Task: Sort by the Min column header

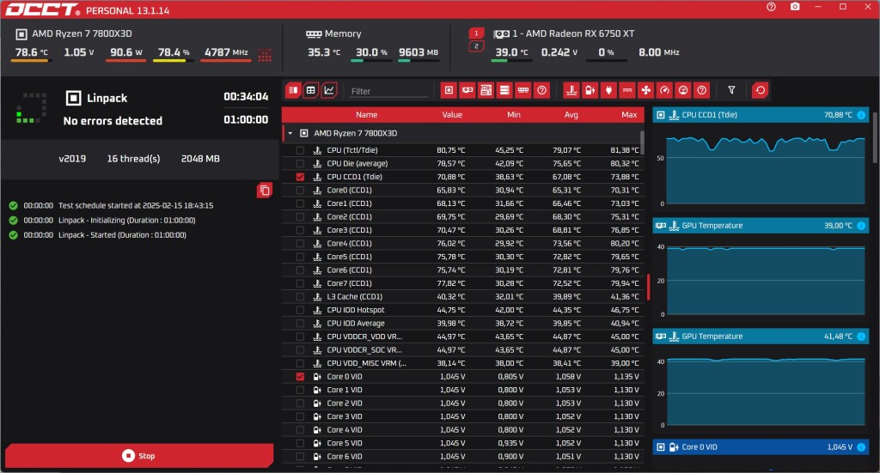Action: [514, 115]
